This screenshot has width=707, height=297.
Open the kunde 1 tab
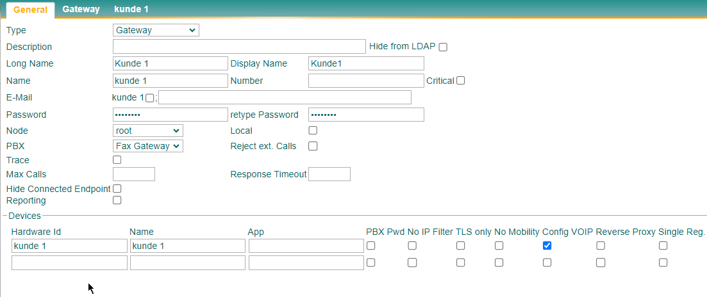[131, 9]
